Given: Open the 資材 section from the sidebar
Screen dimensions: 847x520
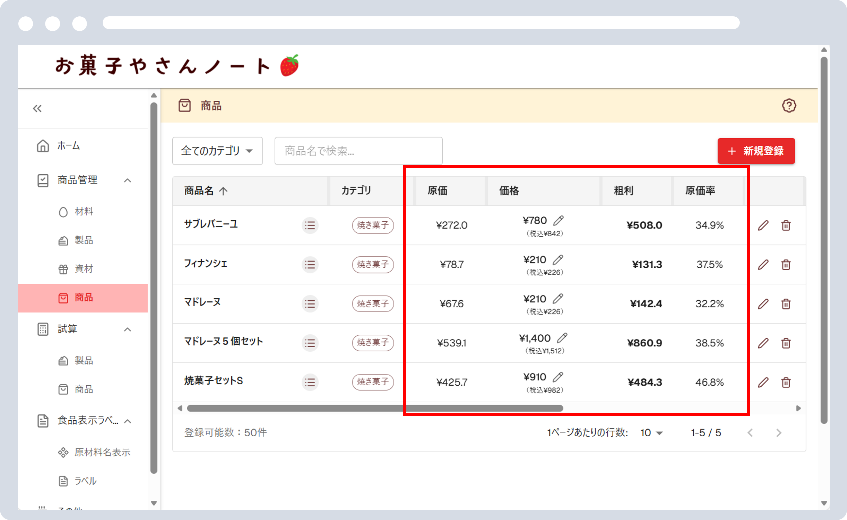Looking at the screenshot, I should click(x=84, y=269).
